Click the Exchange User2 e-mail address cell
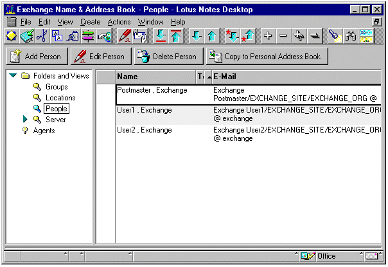This screenshot has width=388, height=267. click(x=297, y=134)
